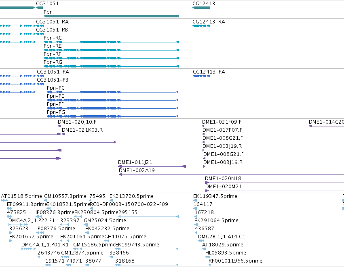Screen dimensions: 344x267
Task: Click the EK201657.5prime EST label
Action: point(31,237)
